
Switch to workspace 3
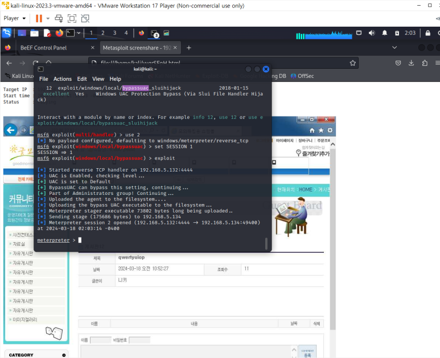tap(114, 33)
